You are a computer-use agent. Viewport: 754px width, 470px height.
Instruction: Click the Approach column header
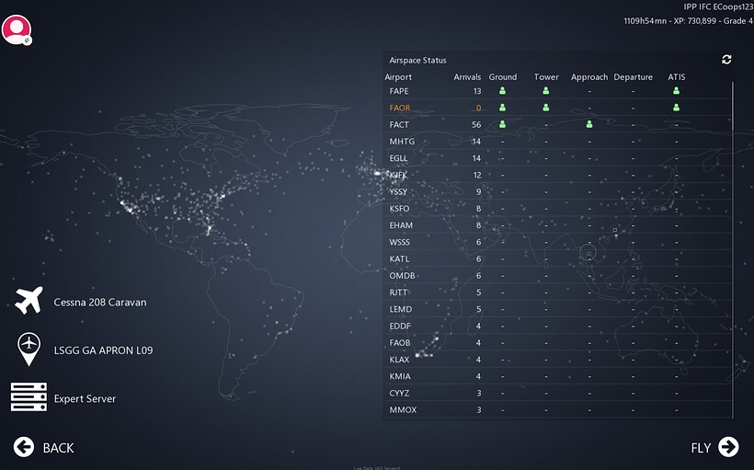pos(589,77)
